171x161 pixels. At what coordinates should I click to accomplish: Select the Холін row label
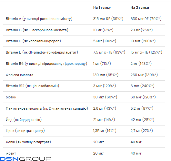click(28, 142)
